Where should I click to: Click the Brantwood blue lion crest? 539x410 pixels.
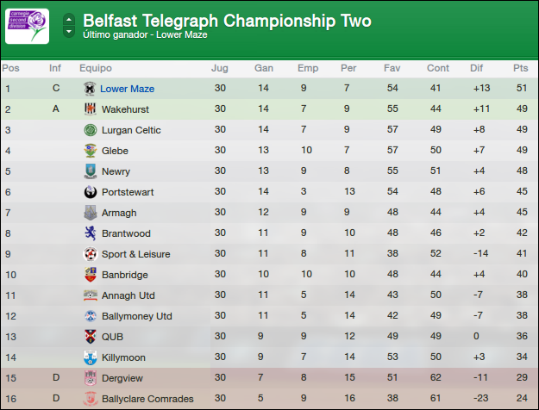point(91,233)
